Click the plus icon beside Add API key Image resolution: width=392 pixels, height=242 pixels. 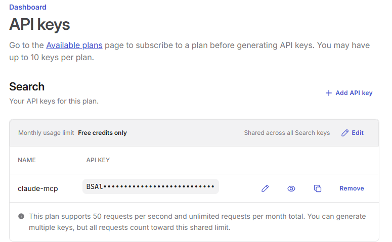328,93
